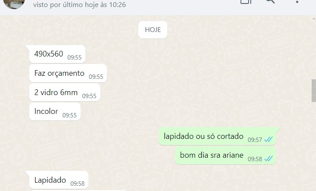
Task: Click the 09:55 timestamp beside 'Incolor'
Action: point(70,115)
